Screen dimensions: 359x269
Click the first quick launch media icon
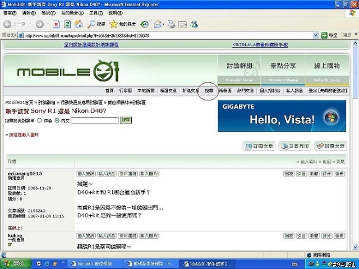(x=39, y=264)
